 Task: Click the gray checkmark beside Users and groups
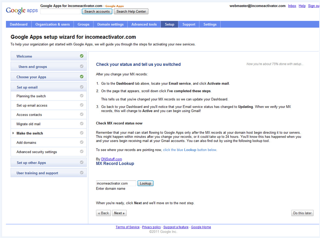[82, 66]
